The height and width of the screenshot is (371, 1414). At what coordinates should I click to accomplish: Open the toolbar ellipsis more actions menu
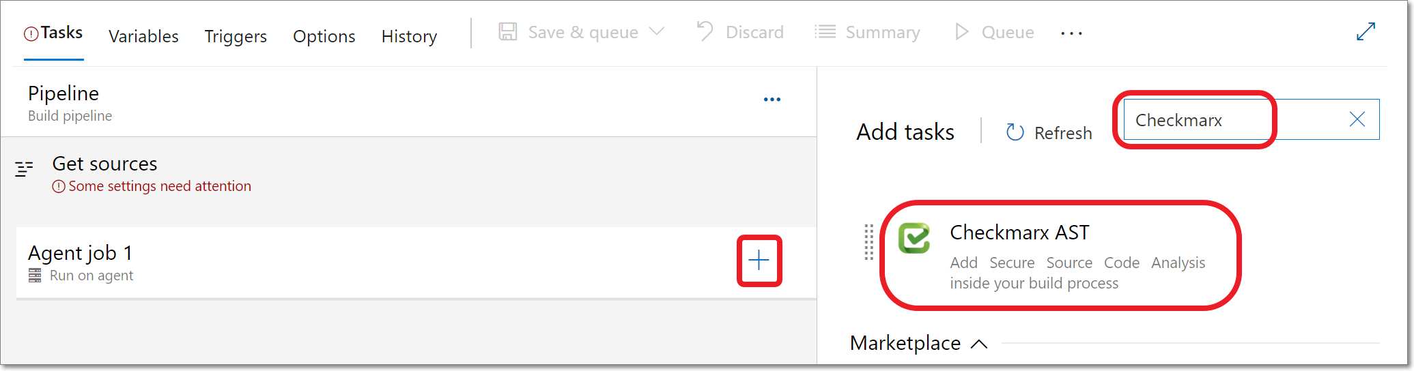(1071, 33)
